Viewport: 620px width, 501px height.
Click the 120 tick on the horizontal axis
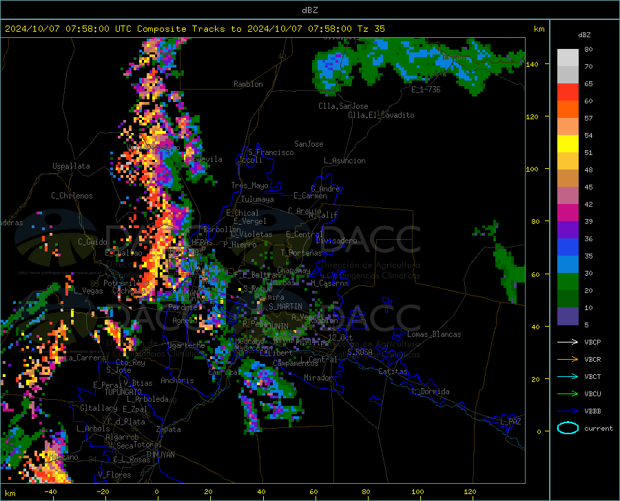coord(470,492)
